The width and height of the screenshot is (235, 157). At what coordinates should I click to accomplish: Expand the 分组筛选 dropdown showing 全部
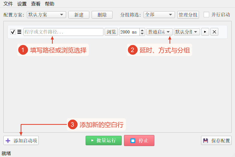pos(159,15)
